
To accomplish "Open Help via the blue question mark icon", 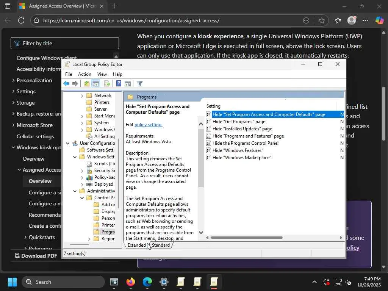I will coord(119,84).
